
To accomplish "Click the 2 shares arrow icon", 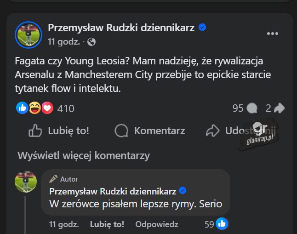I will click(x=279, y=108).
